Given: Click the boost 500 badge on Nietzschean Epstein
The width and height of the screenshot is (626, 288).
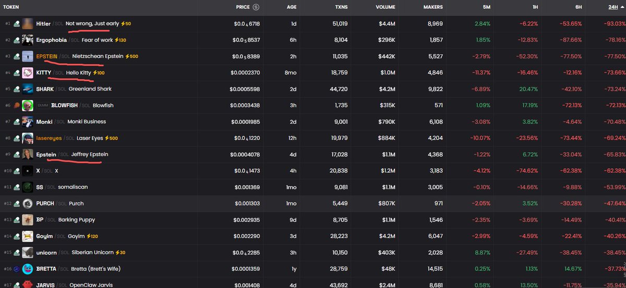Looking at the screenshot, I should click(x=131, y=56).
